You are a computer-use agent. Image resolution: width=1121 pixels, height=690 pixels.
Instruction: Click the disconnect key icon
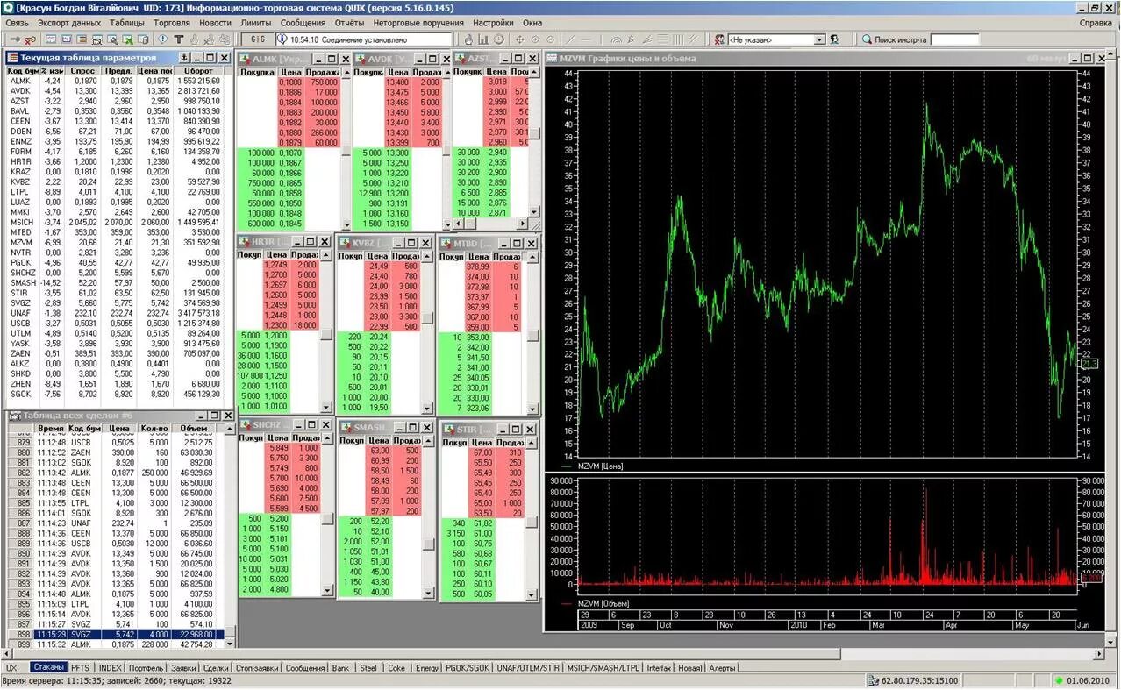(x=30, y=39)
